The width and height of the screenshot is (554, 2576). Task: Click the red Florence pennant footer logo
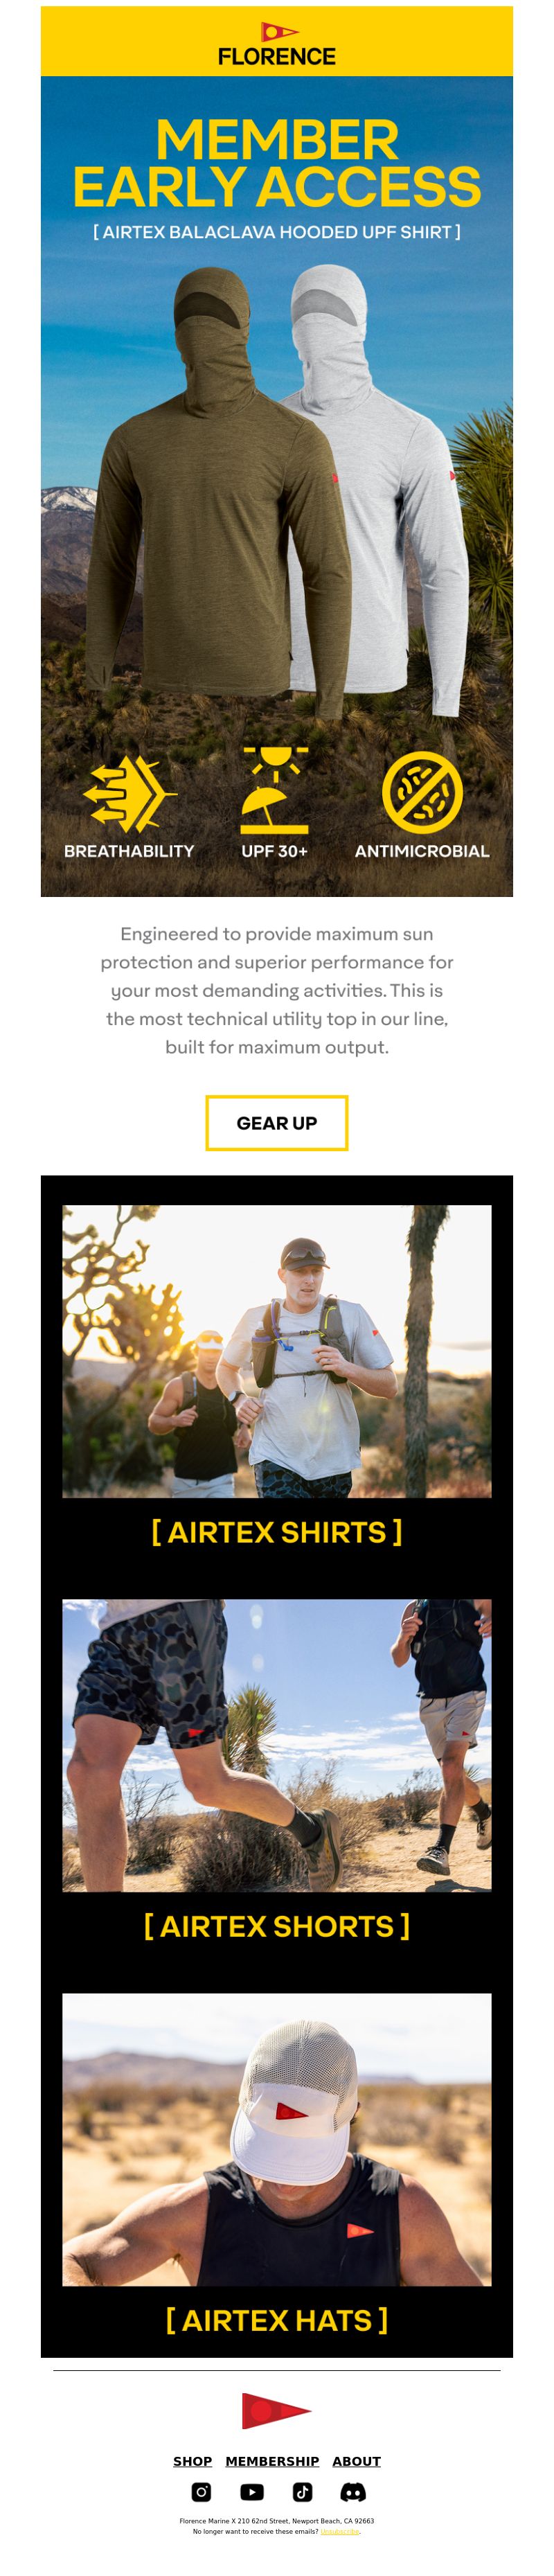pyautogui.click(x=277, y=2410)
